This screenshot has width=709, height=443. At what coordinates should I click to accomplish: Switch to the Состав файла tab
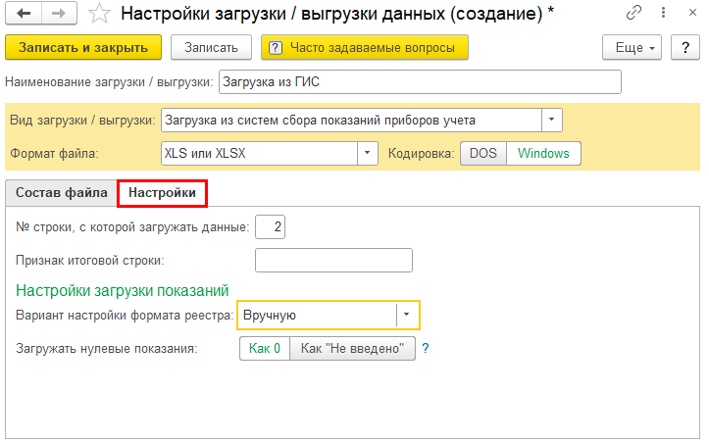coord(62,192)
